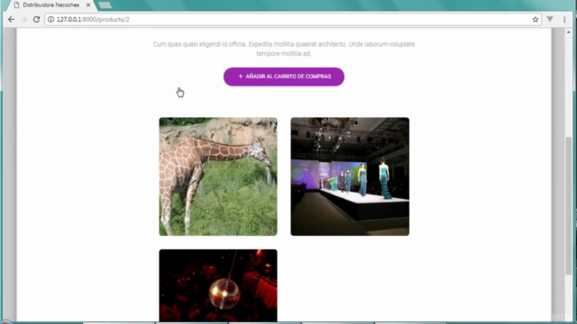Select the Distribuidora Necochea tab
This screenshot has height=324, width=577.
50,5
